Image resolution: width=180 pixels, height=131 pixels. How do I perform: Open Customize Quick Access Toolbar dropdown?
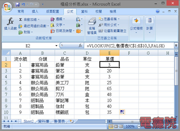point(43,5)
